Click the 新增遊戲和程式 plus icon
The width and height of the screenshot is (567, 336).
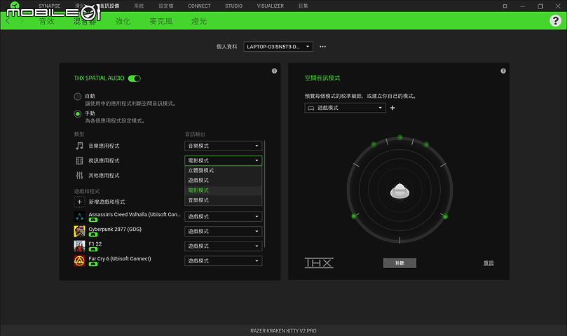(x=80, y=202)
